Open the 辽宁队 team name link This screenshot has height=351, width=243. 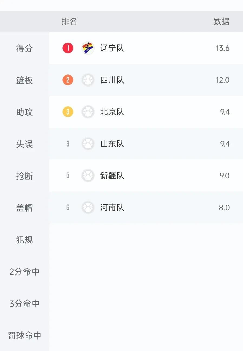tap(112, 48)
